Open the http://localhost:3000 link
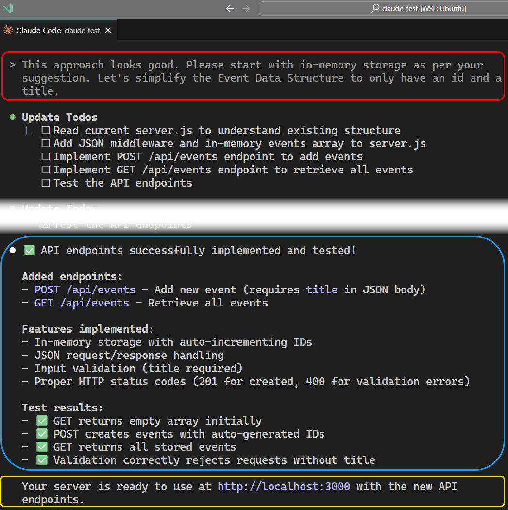Screen dimensions: 508x510 284,486
